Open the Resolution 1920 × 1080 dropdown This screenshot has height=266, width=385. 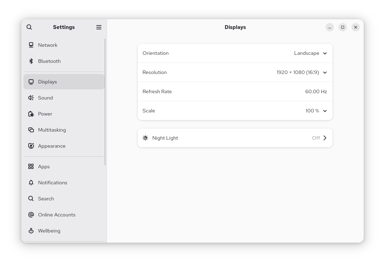click(302, 72)
